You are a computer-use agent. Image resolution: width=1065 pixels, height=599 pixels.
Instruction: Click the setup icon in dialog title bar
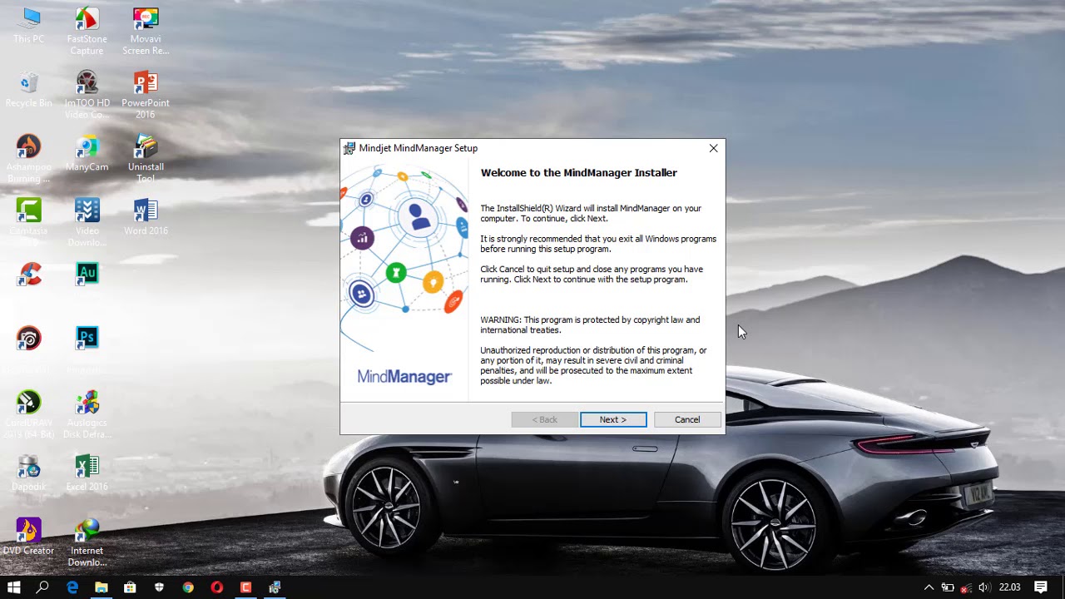click(x=349, y=148)
